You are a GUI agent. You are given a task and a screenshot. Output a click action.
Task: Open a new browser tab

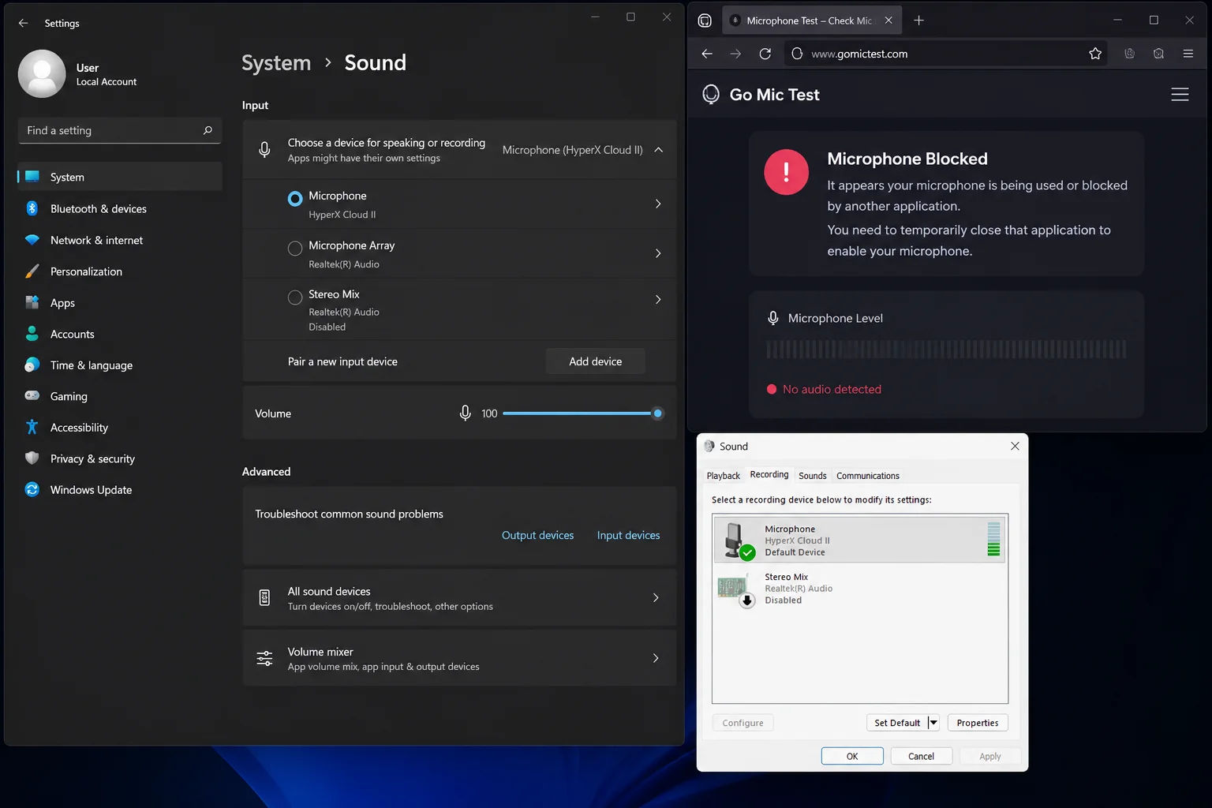[918, 21]
